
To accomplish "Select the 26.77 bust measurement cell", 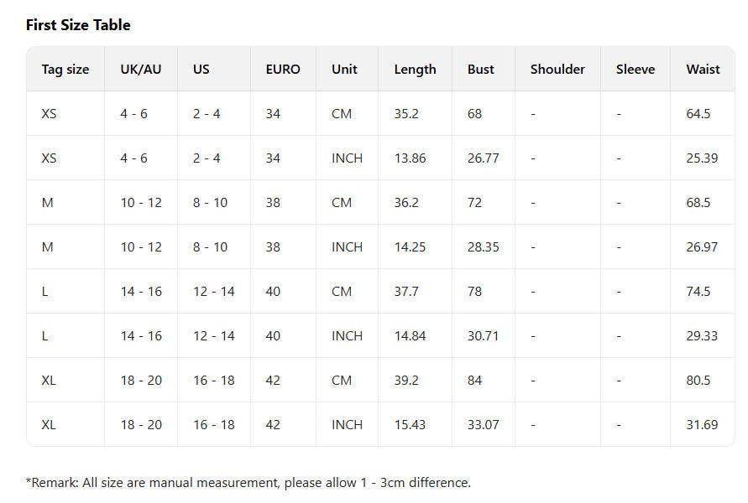I will click(483, 158).
